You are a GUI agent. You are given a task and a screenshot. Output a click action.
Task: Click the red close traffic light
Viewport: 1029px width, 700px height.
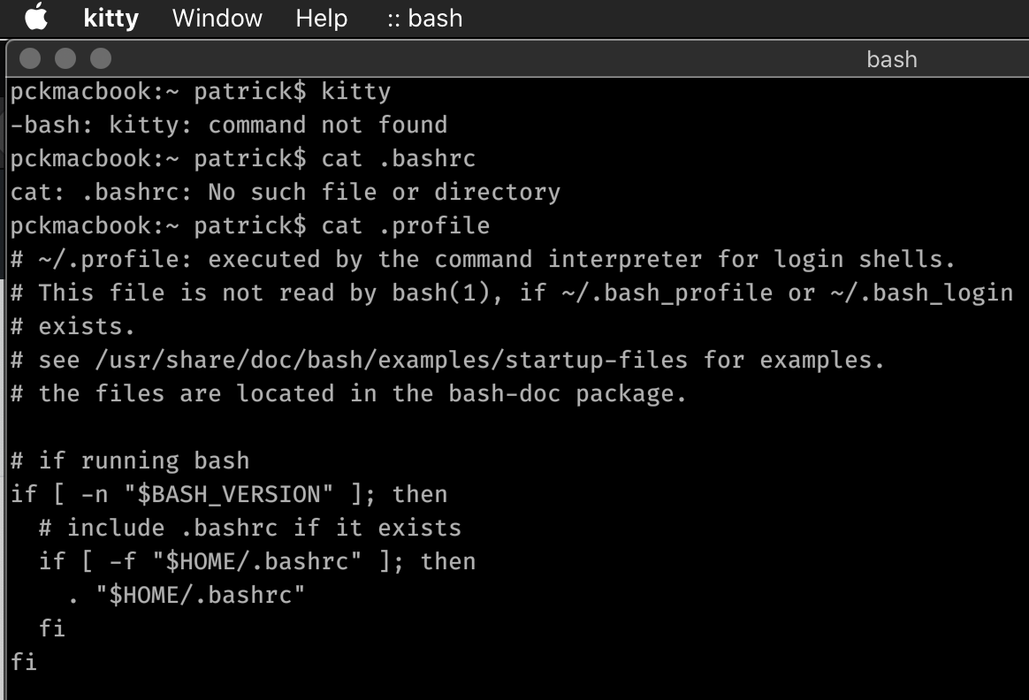30,59
